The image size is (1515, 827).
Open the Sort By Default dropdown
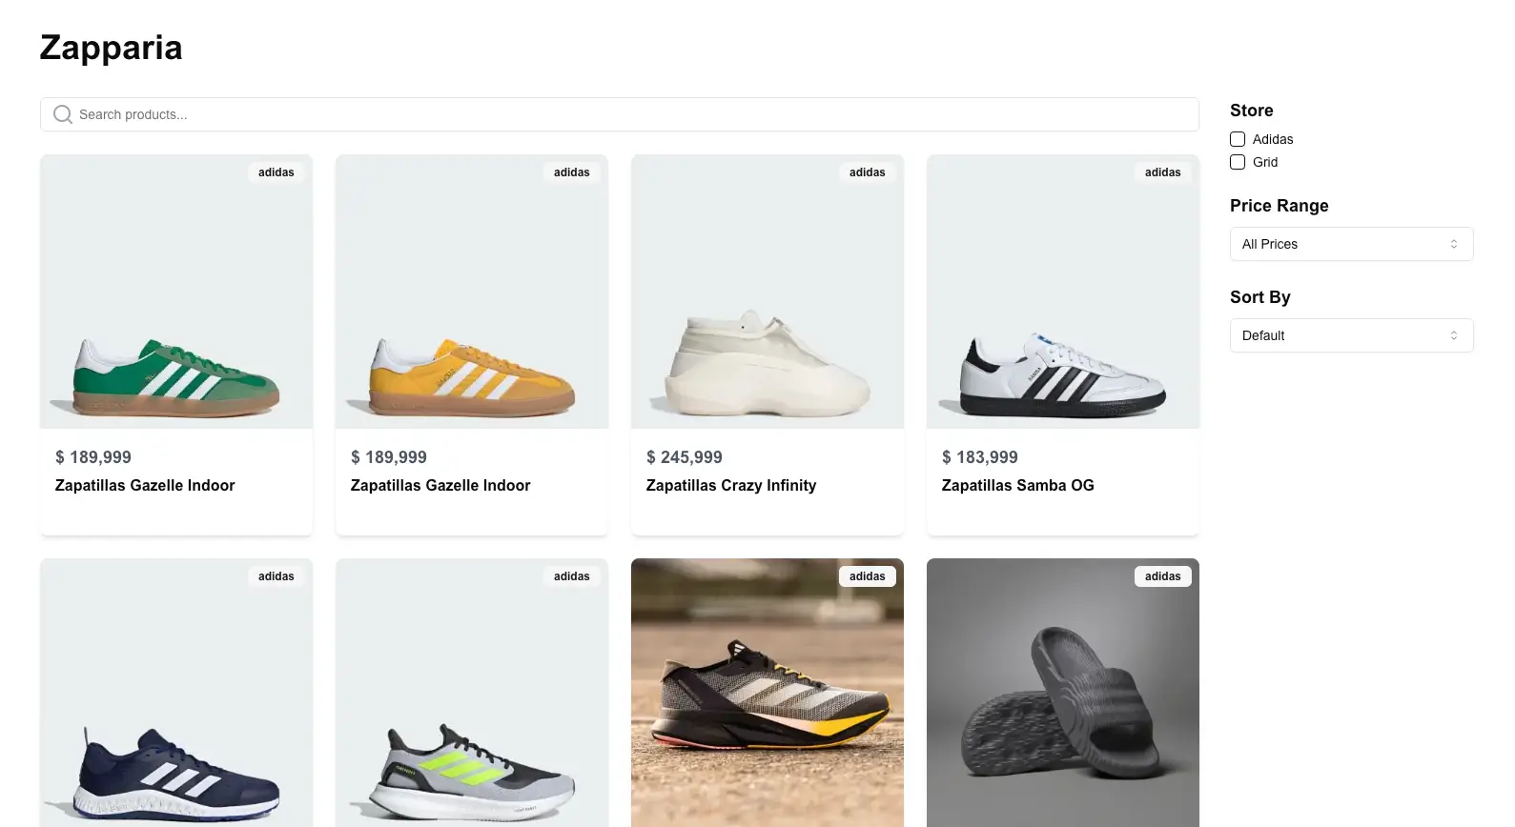(x=1352, y=335)
